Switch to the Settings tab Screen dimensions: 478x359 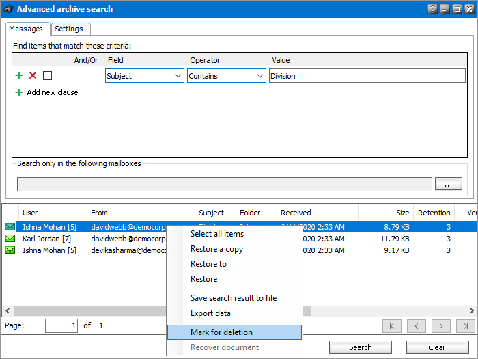(69, 29)
